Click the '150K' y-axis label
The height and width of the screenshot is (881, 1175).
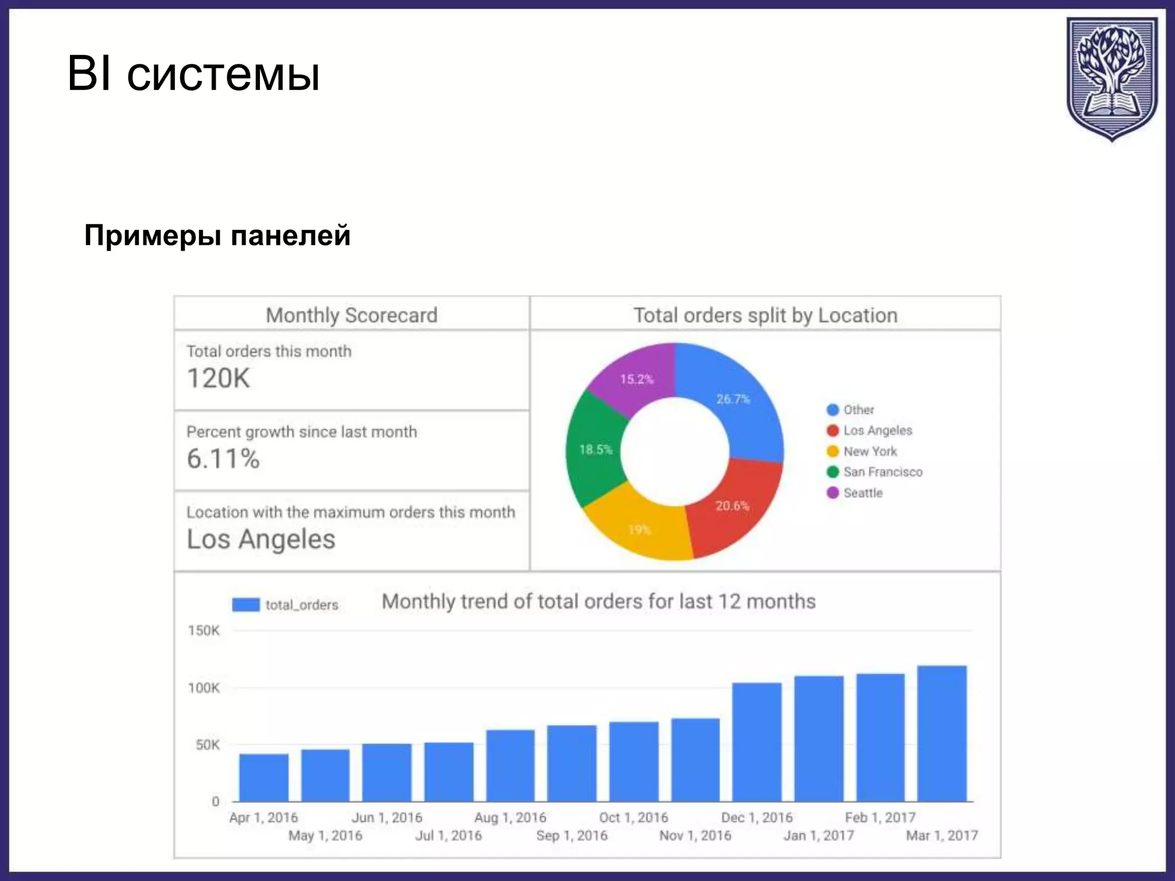[x=204, y=630]
